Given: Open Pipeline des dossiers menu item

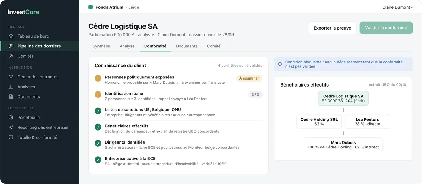Looking at the screenshot, I should pos(40,46).
